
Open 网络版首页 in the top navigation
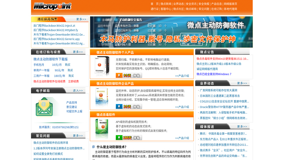click(x=230, y=4)
